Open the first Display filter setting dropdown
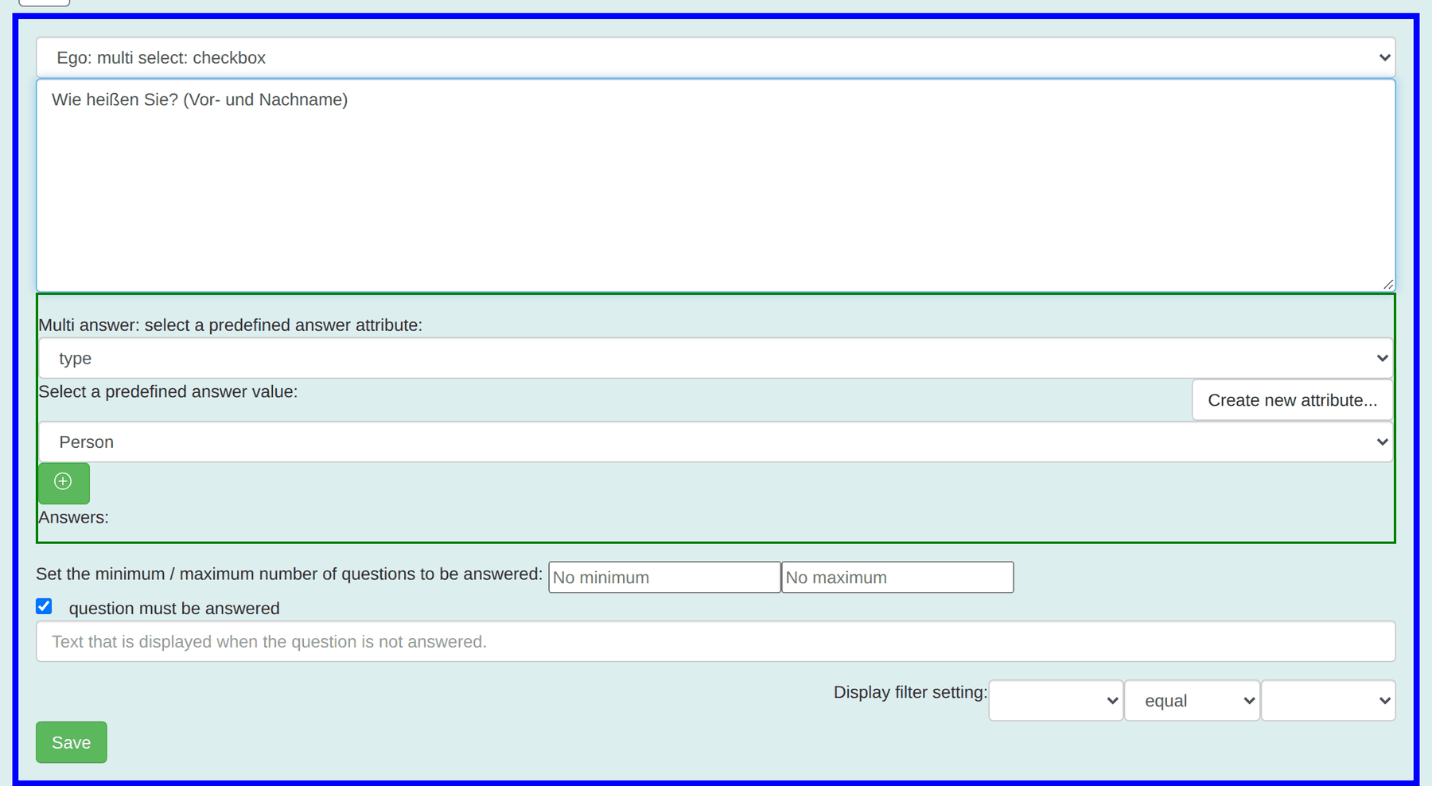Viewport: 1432px width, 786px height. coord(1056,700)
